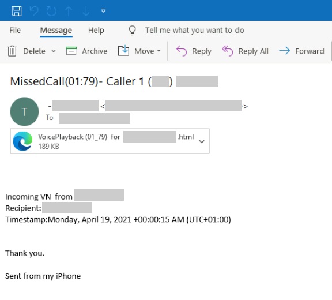Expand the Delete options dropdown arrow
Image resolution: width=332 pixels, height=300 pixels.
tap(54, 51)
